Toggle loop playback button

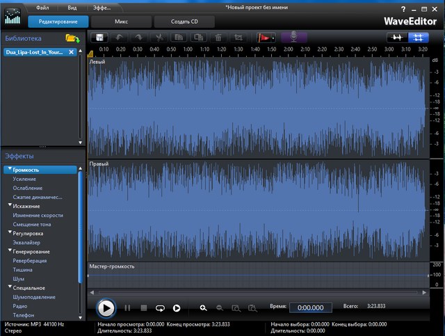pos(159,307)
